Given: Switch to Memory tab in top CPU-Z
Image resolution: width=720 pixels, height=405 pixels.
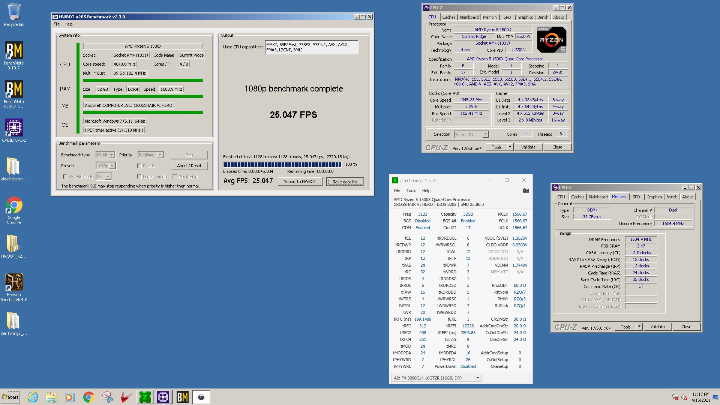Looking at the screenshot, I should (490, 17).
